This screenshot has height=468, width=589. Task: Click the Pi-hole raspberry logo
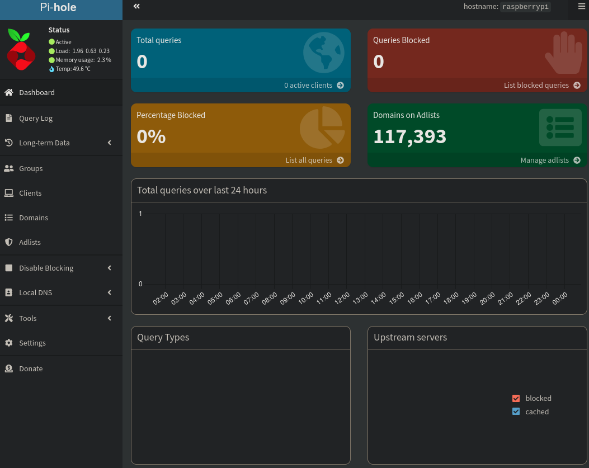(21, 49)
